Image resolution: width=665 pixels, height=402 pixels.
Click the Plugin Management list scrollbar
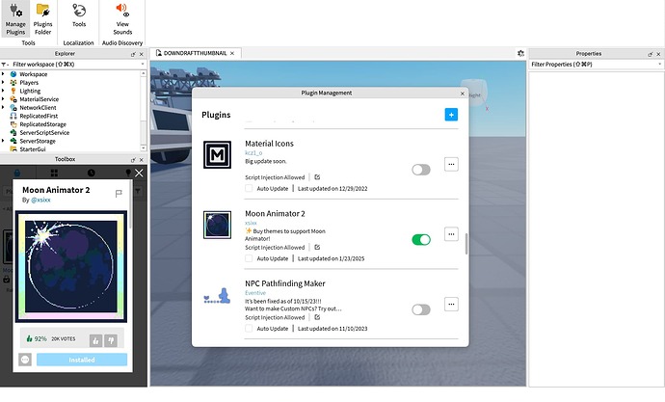pos(466,244)
